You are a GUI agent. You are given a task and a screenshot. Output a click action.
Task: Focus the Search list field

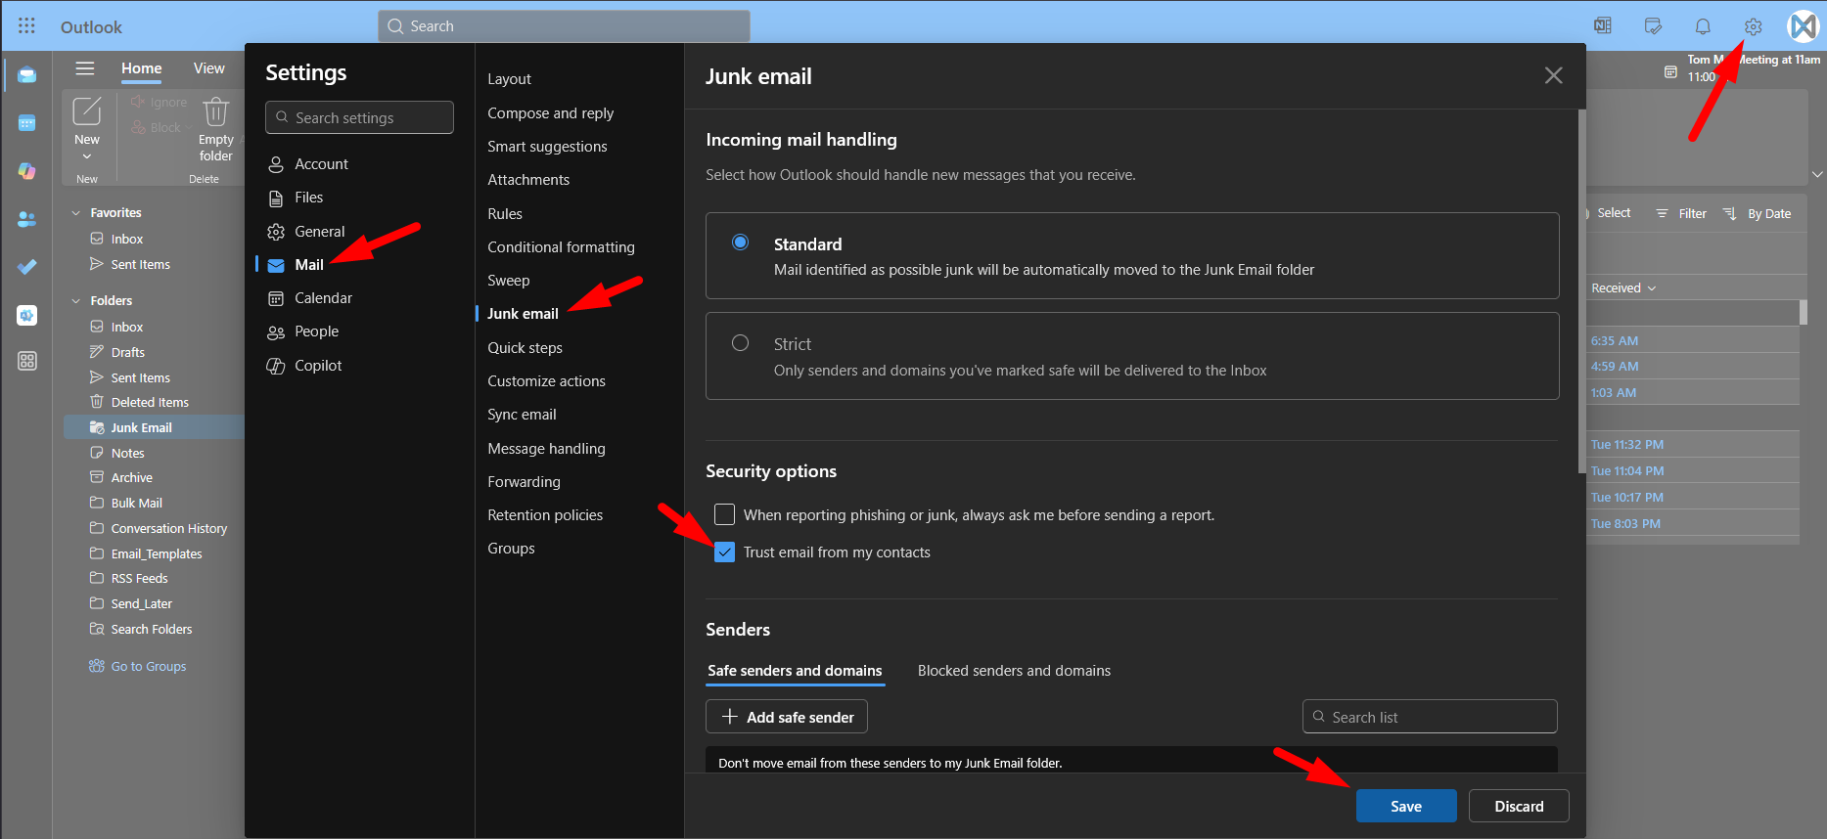pos(1430,717)
